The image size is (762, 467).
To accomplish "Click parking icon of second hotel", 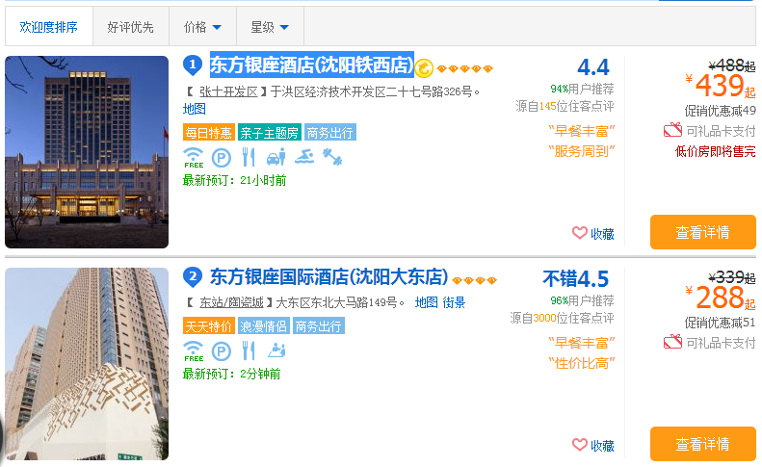I will [222, 350].
